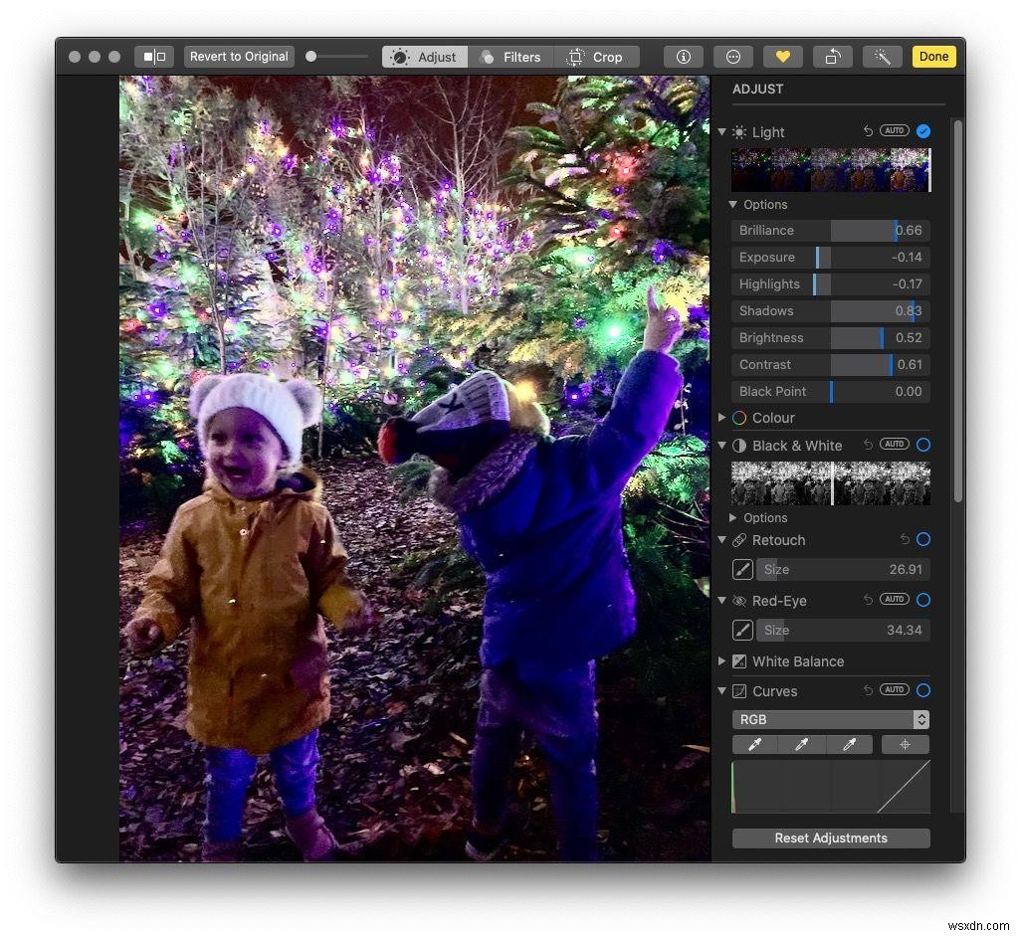Select the Red-Eye correction tool

742,630
